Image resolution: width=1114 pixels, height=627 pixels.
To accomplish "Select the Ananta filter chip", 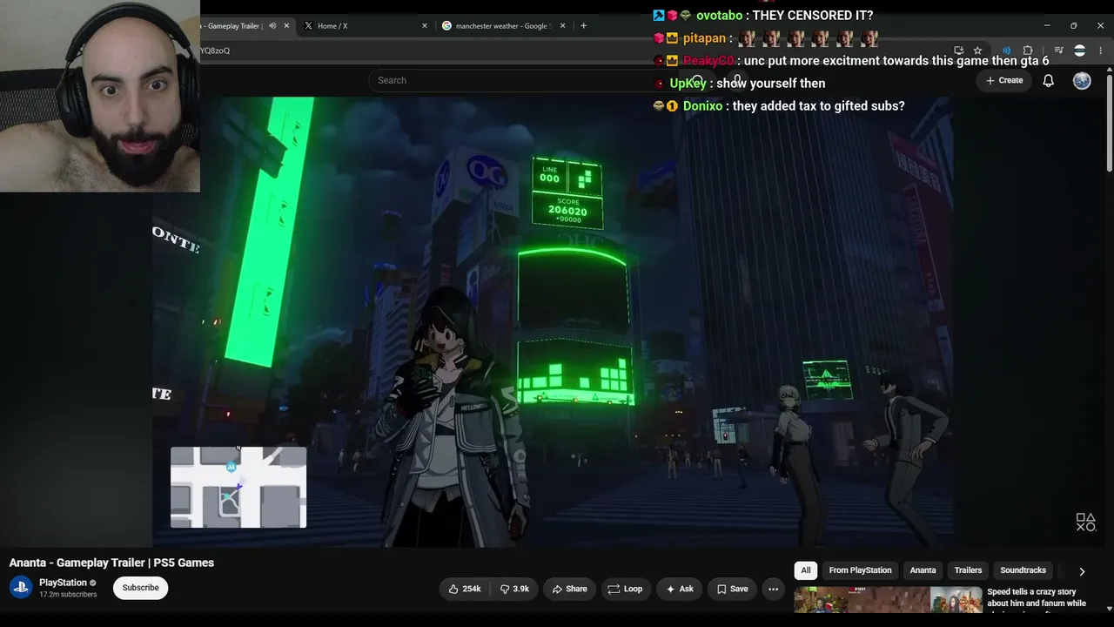I will (923, 570).
